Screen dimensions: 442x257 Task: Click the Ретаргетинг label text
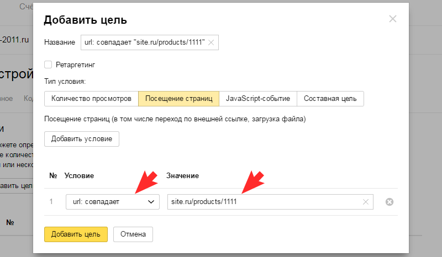(75, 65)
